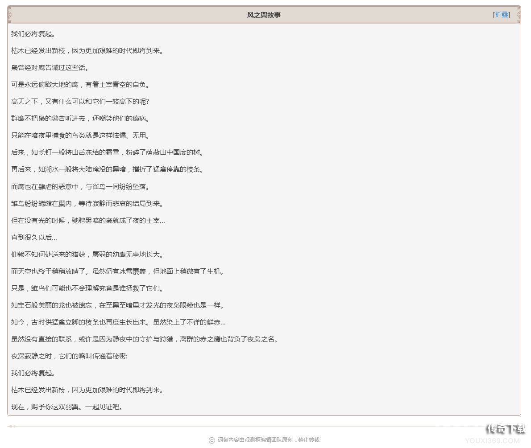The height and width of the screenshot is (448, 531).
Task: Collapse the 风之翼故事 entry via 折叠 link
Action: tap(501, 15)
